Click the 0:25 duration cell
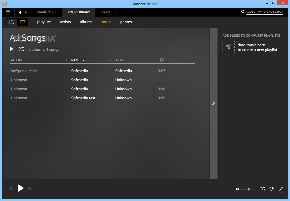The height and width of the screenshot is (201, 290). tap(161, 98)
